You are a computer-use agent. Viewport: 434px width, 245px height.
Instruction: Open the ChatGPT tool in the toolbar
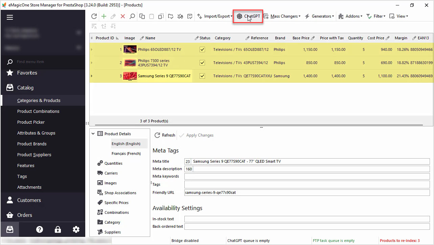click(248, 16)
